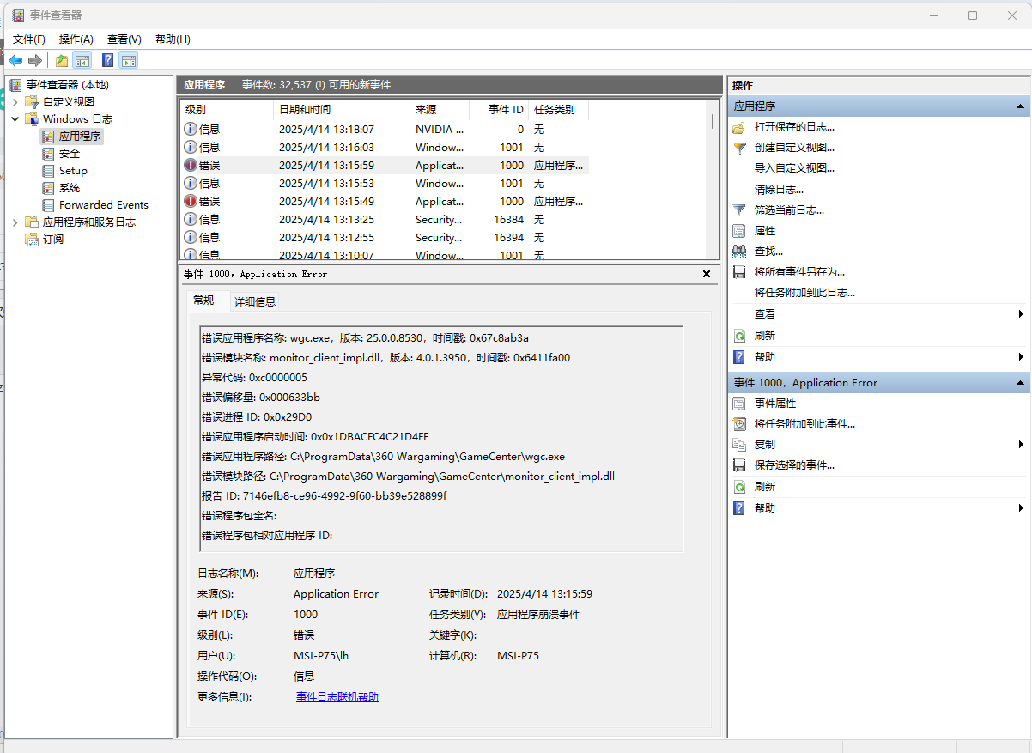Open the 文件(F) menu
The height and width of the screenshot is (753, 1032).
pyautogui.click(x=29, y=39)
